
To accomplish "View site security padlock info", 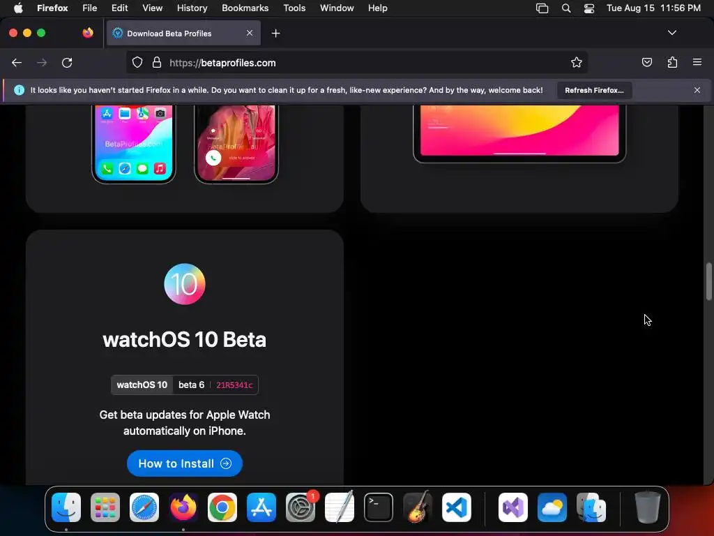I will tap(157, 63).
